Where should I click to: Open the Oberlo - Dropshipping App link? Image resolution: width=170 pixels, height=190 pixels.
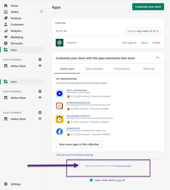click(x=77, y=90)
